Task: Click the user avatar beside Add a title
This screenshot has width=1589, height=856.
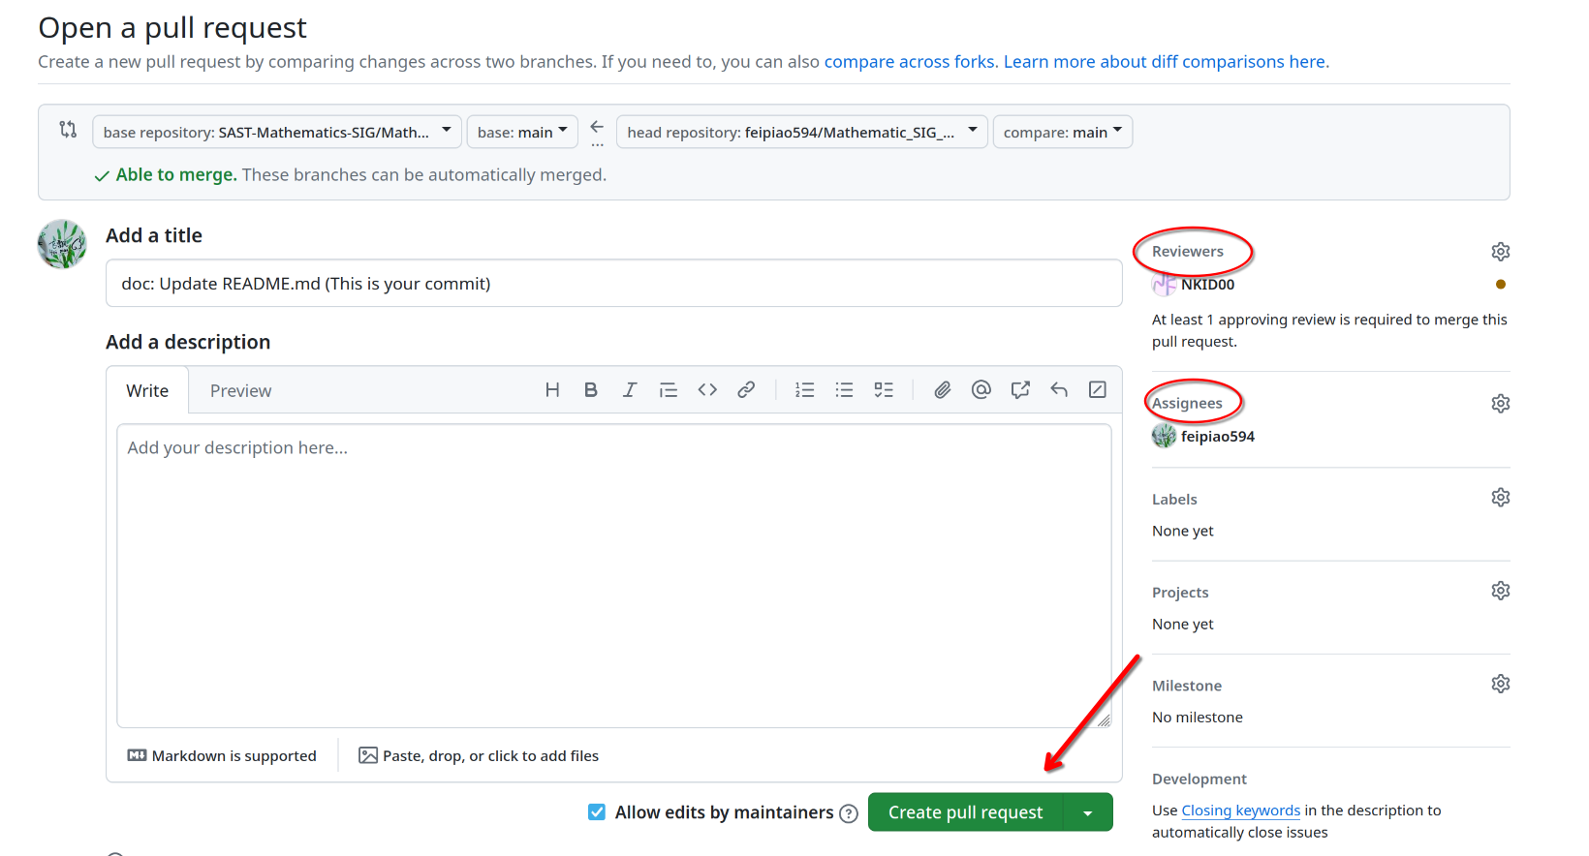Action: [x=62, y=244]
